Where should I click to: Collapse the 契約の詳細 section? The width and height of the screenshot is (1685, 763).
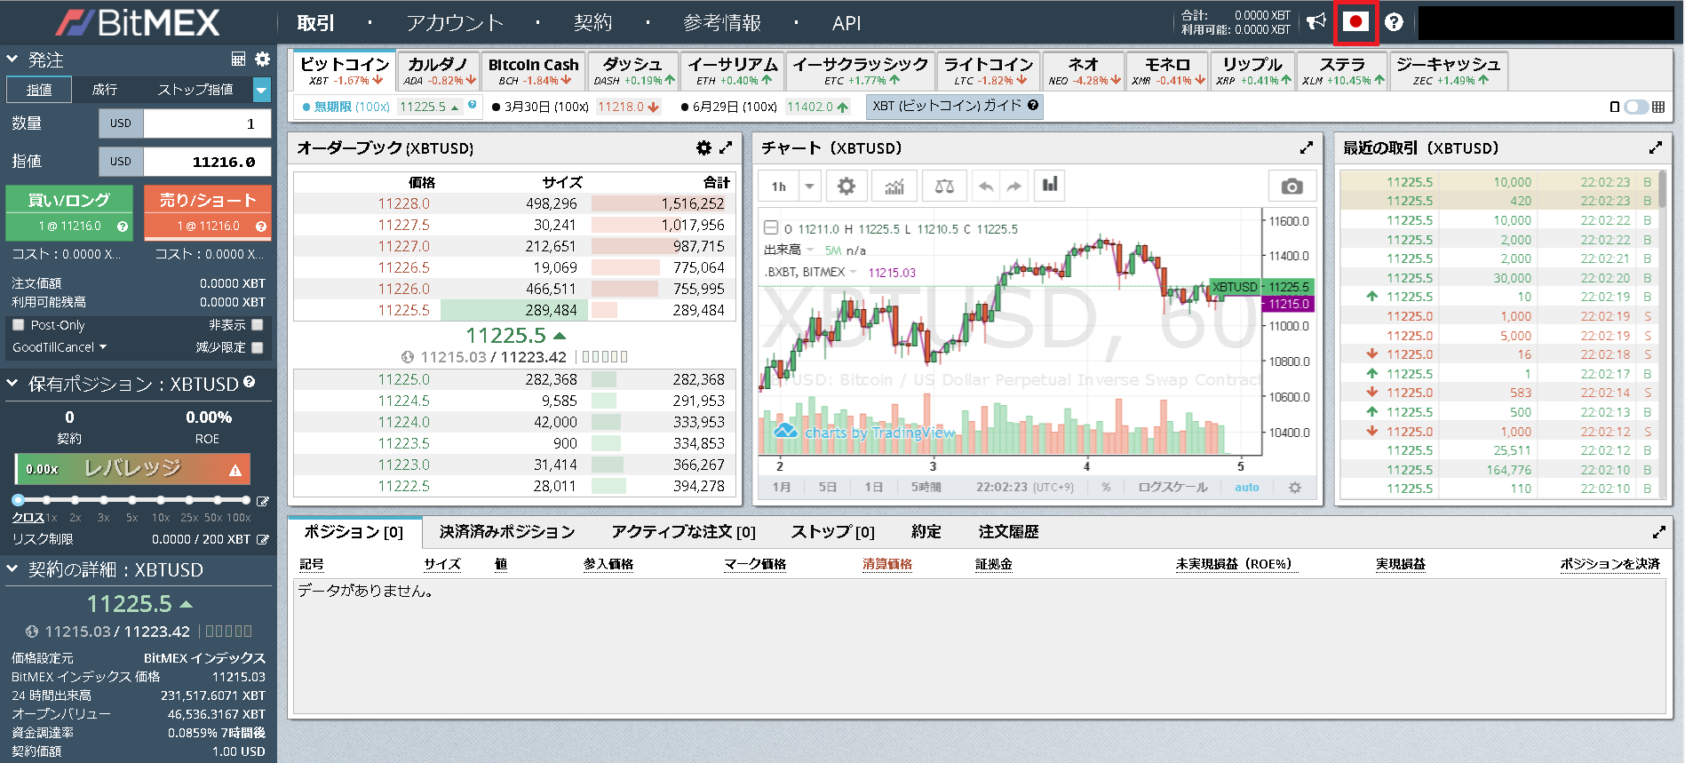point(12,568)
